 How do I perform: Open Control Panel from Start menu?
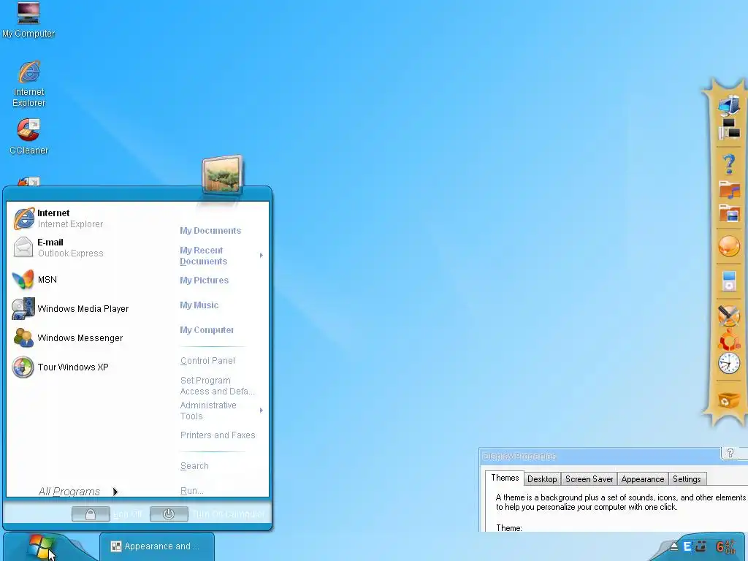pos(207,361)
